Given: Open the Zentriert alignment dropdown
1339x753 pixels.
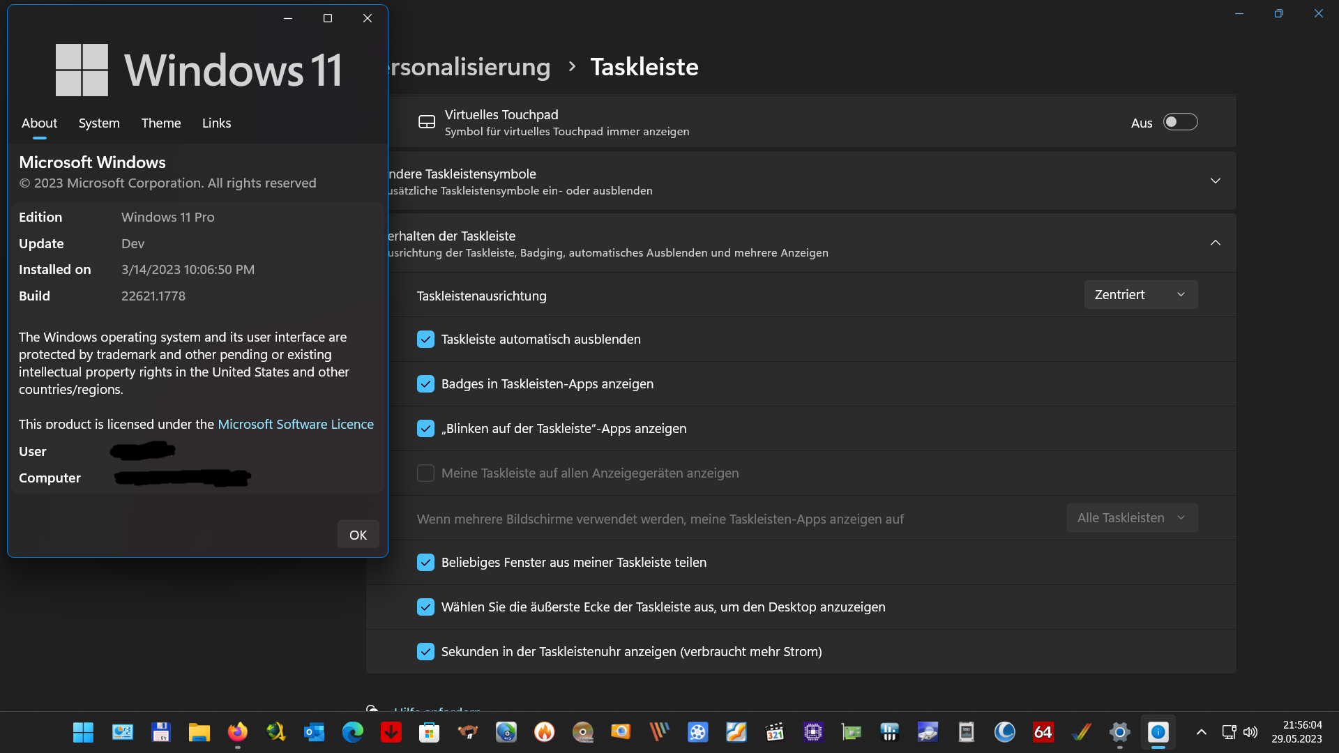Looking at the screenshot, I should pyautogui.click(x=1140, y=295).
